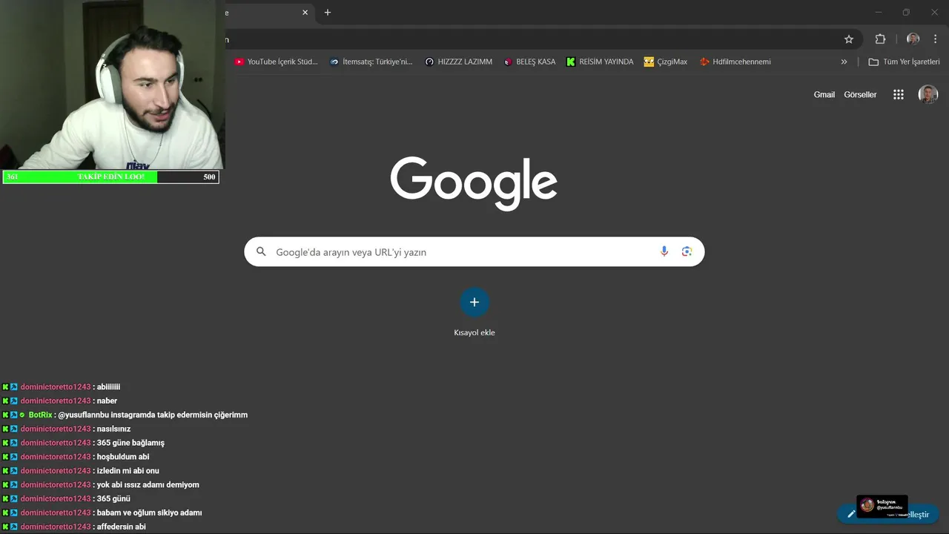
Task: Click chat message 'hoşbuldum abi'
Action: [x=123, y=457]
